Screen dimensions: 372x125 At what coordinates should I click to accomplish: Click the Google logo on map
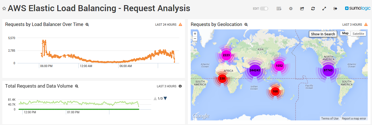point(200,116)
